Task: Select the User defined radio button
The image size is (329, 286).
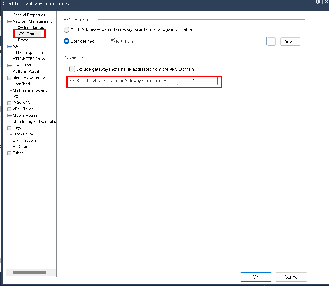Action: [67, 41]
